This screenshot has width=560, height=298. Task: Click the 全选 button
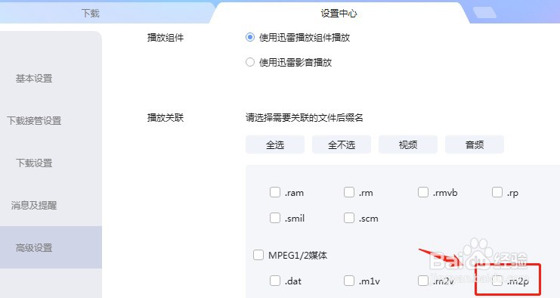(x=275, y=144)
